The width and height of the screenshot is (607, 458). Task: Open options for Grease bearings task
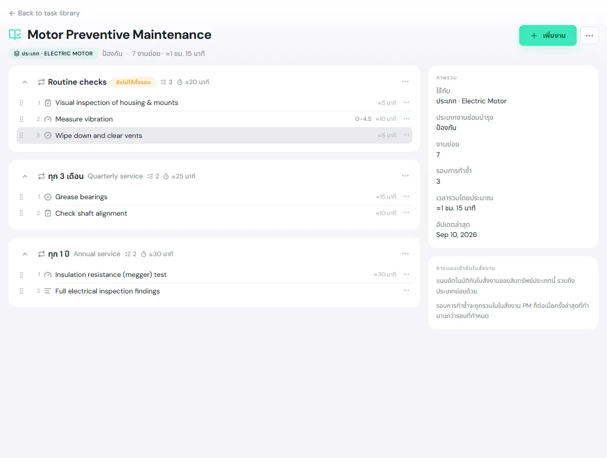[406, 197]
